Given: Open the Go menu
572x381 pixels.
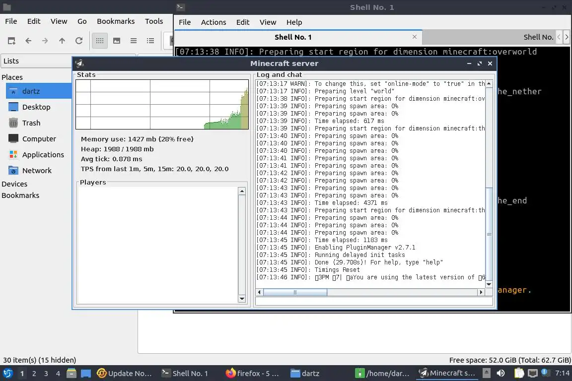Looking at the screenshot, I should pyautogui.click(x=82, y=21).
